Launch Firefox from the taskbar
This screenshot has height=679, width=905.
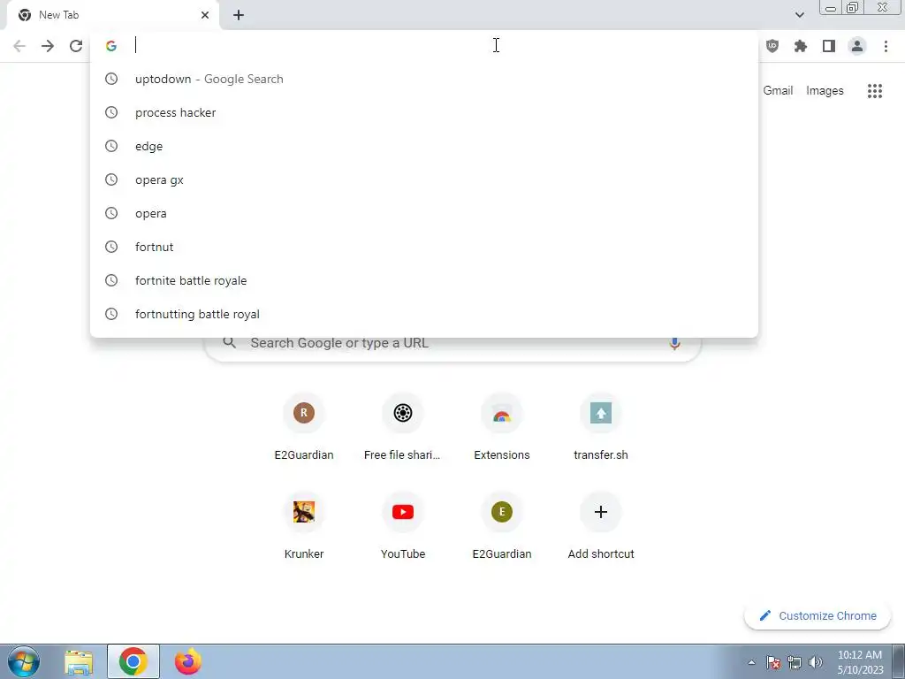click(188, 661)
